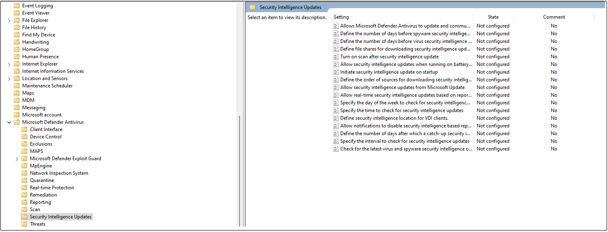Select 'Specify the day of the week' setting
Screen dimensions: 608x232
(x=405, y=103)
